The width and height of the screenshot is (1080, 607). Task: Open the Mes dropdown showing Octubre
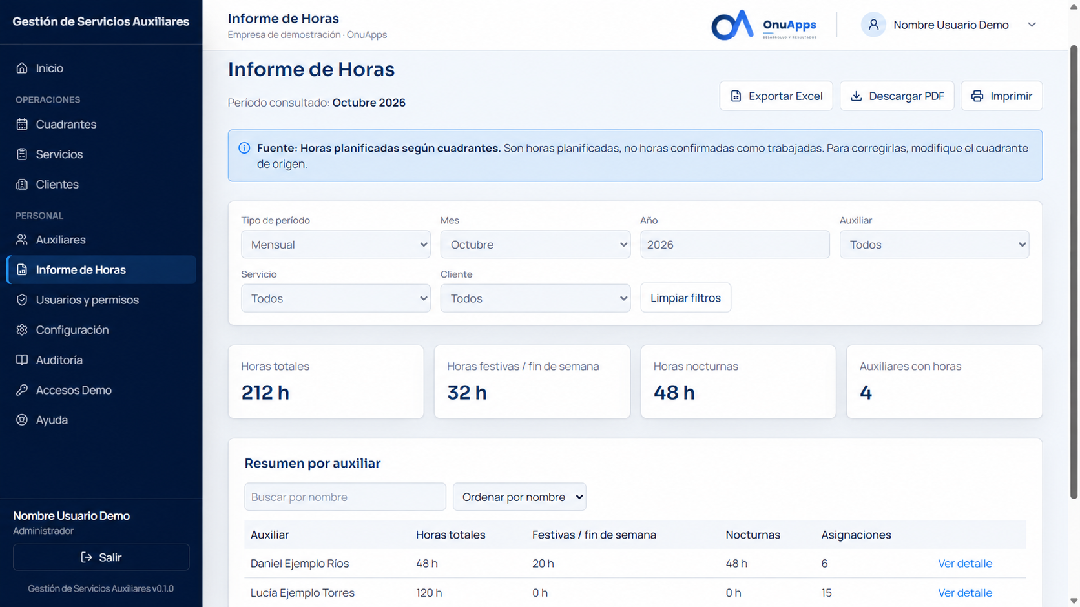pyautogui.click(x=535, y=245)
